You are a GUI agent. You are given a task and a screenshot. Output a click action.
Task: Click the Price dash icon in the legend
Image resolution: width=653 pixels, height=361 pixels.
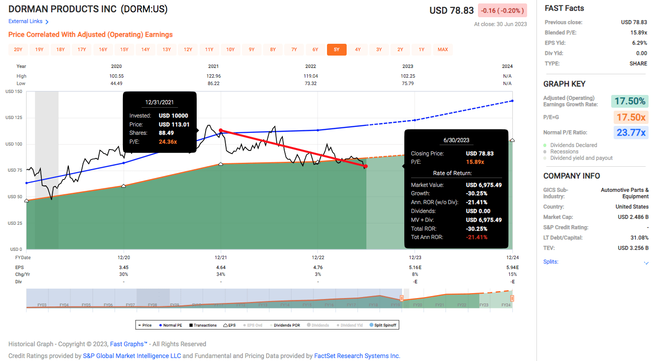(x=139, y=325)
